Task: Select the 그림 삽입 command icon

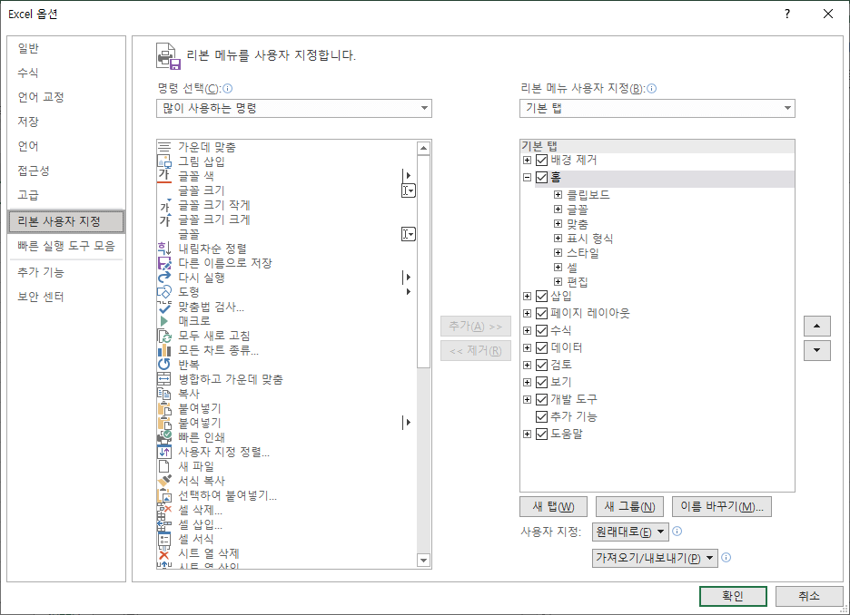Action: pyautogui.click(x=164, y=161)
